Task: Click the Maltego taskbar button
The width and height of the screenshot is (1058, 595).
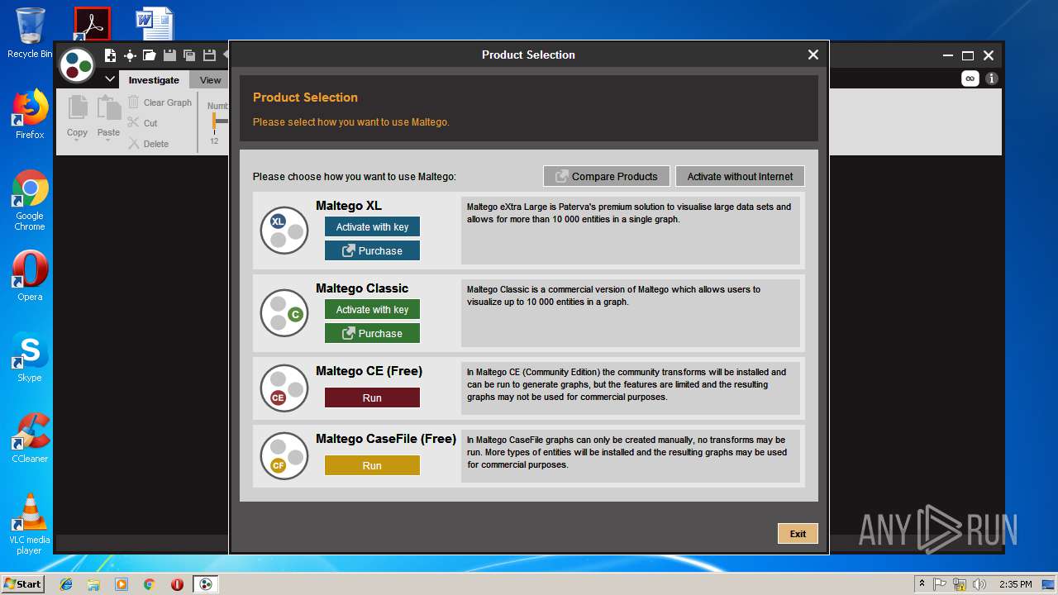Action: [206, 584]
